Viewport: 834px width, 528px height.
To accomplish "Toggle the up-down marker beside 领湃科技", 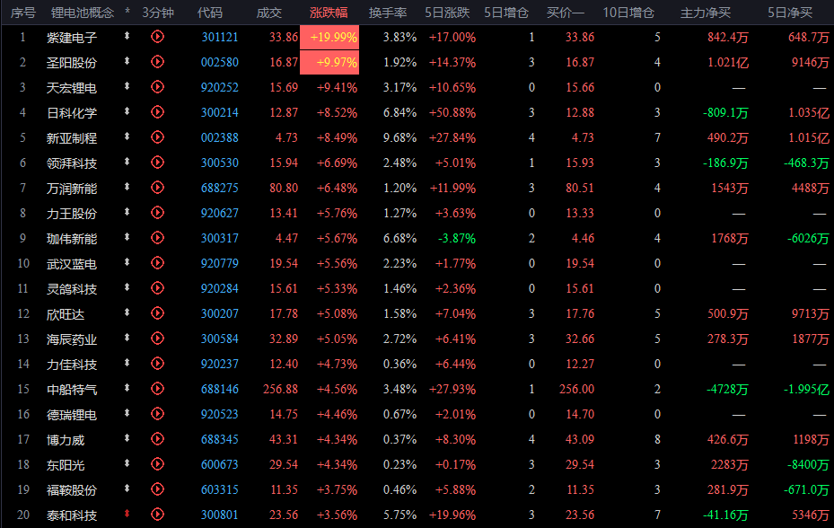I will pyautogui.click(x=127, y=162).
